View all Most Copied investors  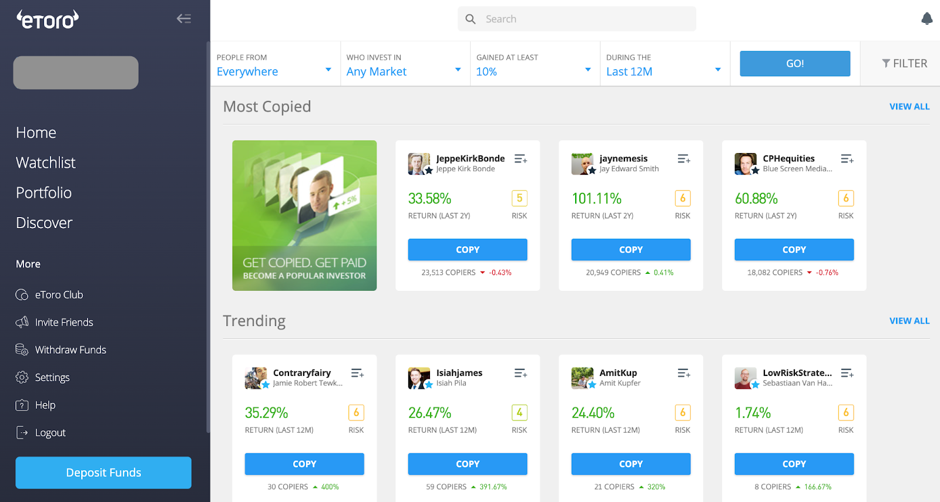[x=909, y=107]
